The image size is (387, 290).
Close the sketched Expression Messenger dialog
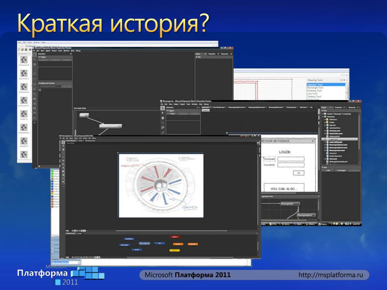(313, 141)
